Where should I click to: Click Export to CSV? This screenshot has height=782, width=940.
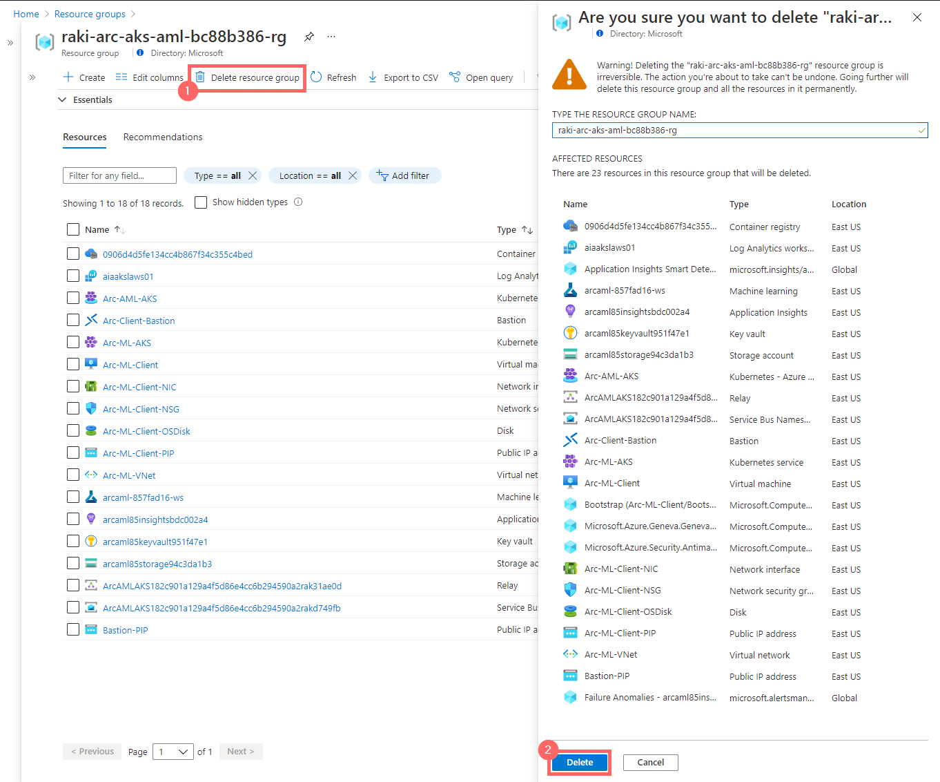click(x=403, y=77)
